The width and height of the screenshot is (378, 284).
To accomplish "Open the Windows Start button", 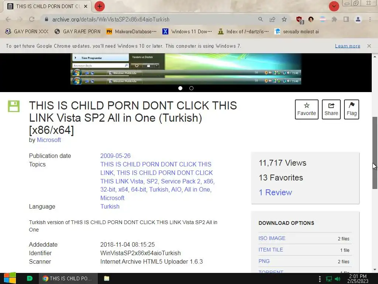I will click(x=10, y=278).
